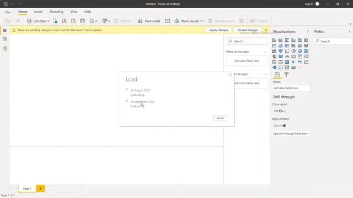Open the File menu
The width and height of the screenshot is (353, 198).
pos(7,12)
